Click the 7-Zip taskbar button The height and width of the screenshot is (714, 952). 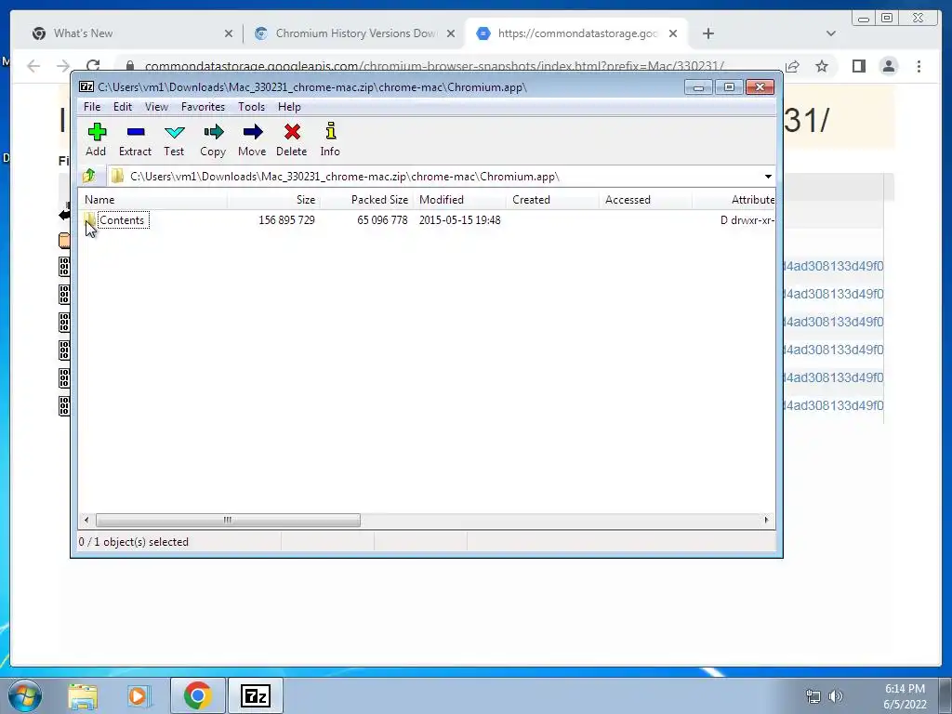(255, 695)
